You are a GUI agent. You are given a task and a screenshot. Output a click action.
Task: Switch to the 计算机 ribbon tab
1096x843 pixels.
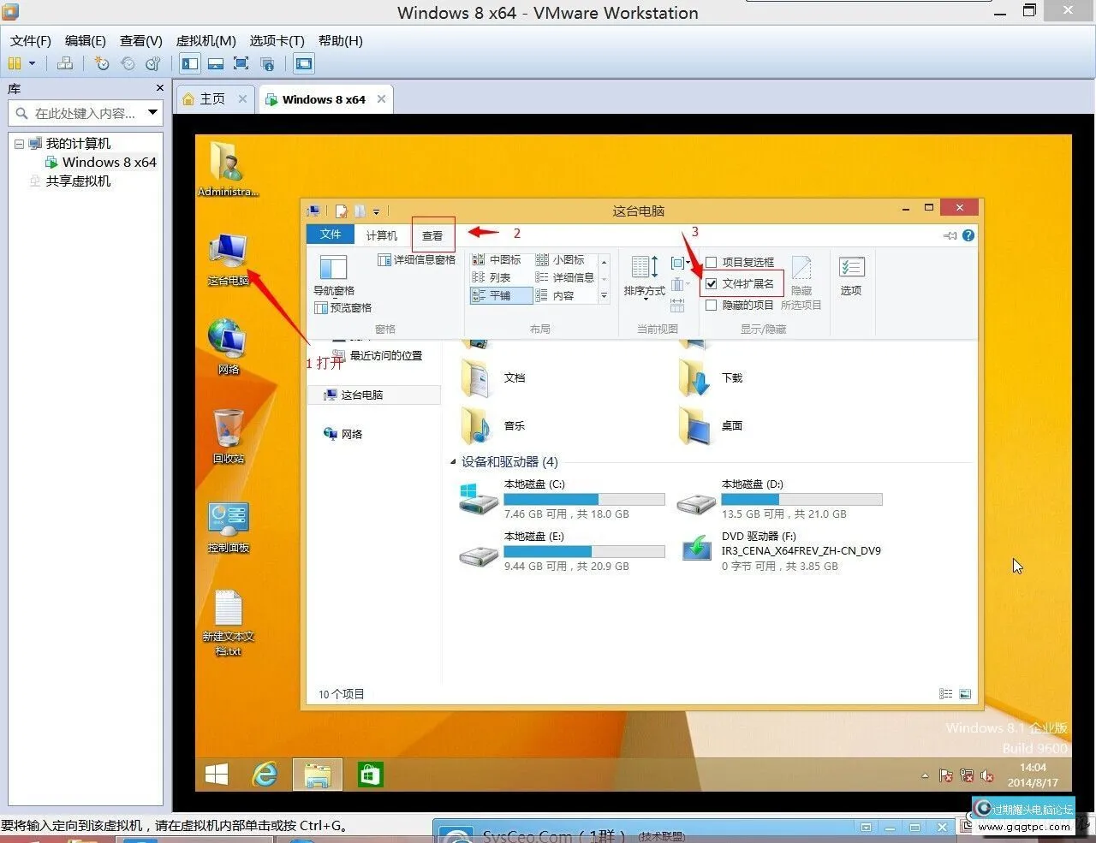pyautogui.click(x=381, y=234)
